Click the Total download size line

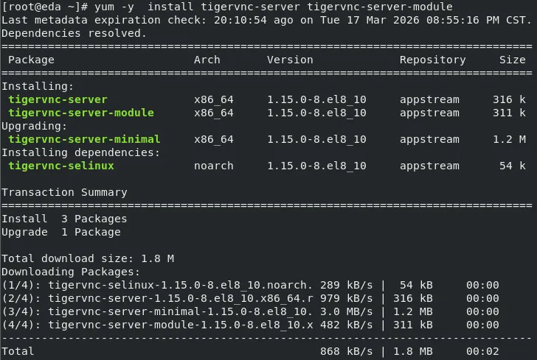(x=88, y=258)
